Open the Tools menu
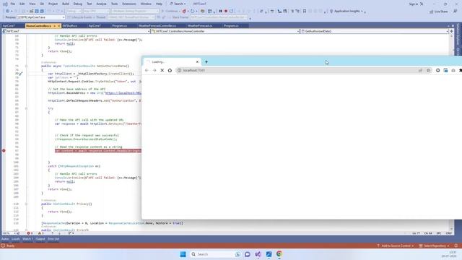 coord(114,4)
